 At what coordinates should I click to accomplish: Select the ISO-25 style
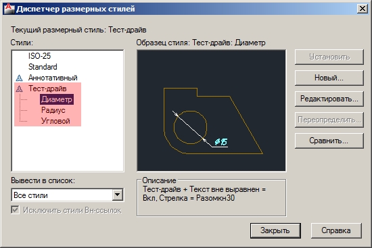click(39, 56)
